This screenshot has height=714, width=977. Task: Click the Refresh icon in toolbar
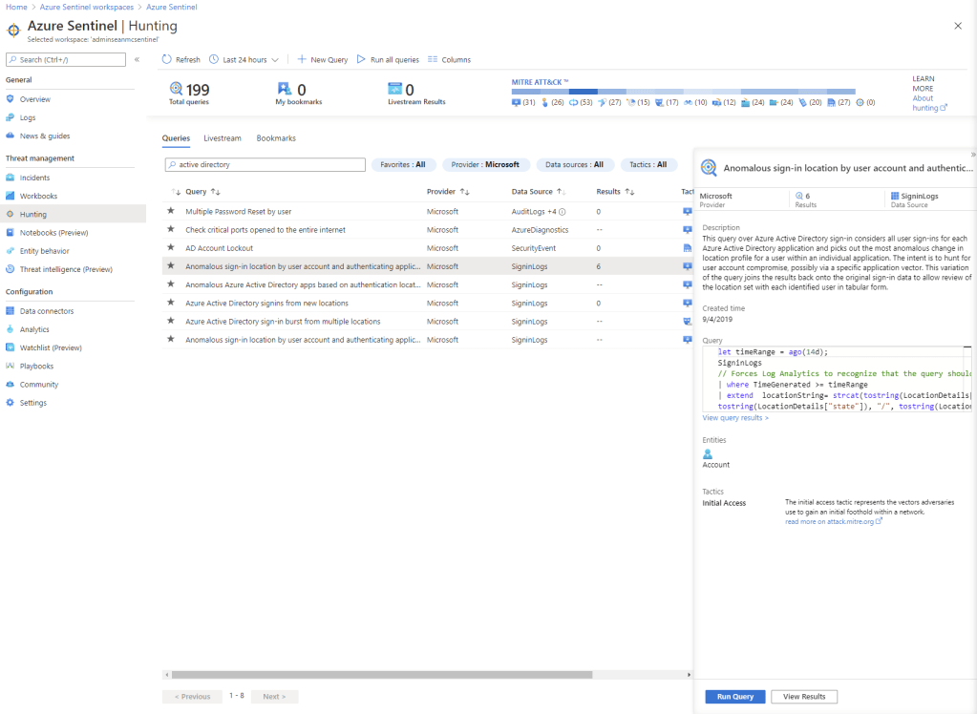(x=167, y=59)
